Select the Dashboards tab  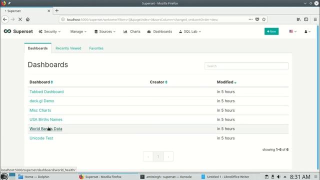(x=38, y=48)
